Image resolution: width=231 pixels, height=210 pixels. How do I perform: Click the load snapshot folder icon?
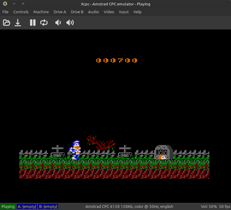click(7, 23)
